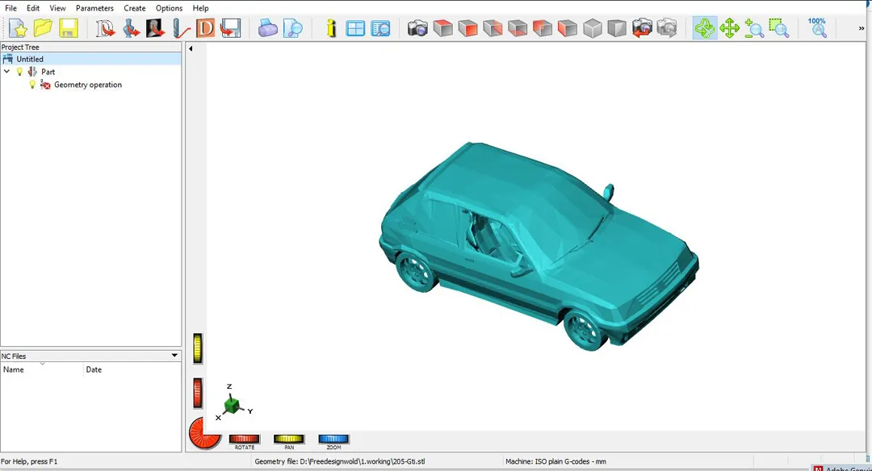Click the horizontal yellow PAN thumbwheel
872x471 pixels.
point(288,439)
